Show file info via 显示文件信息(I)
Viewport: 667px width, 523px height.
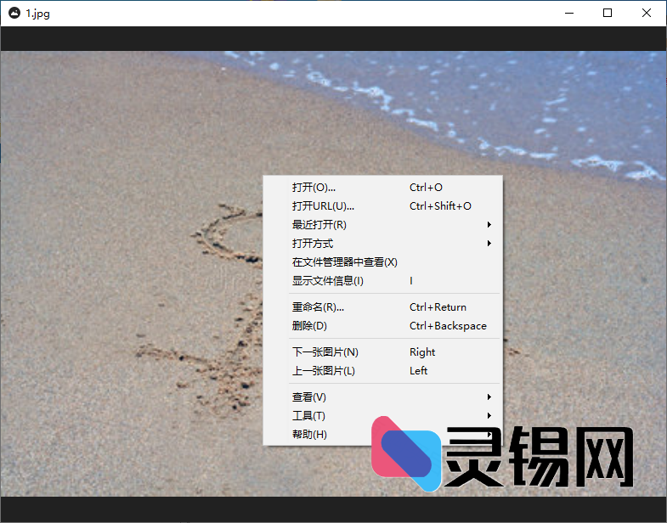(383, 281)
